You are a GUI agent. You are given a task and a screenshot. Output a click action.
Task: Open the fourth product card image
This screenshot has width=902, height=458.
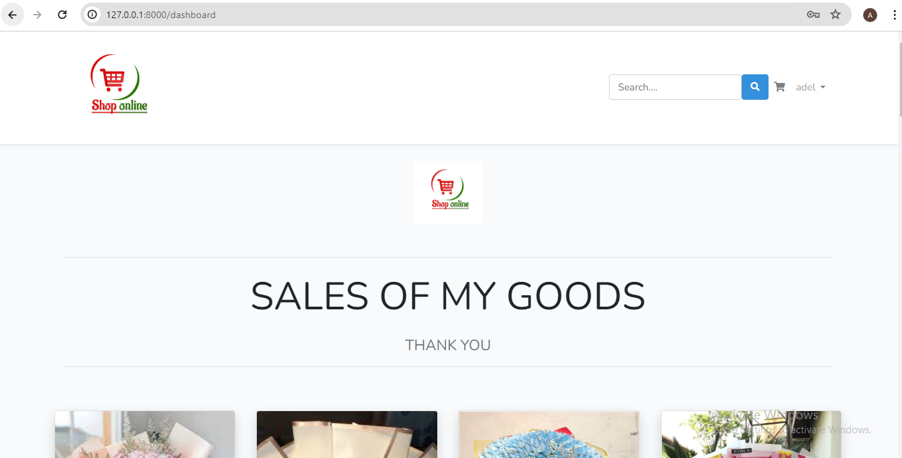750,437
